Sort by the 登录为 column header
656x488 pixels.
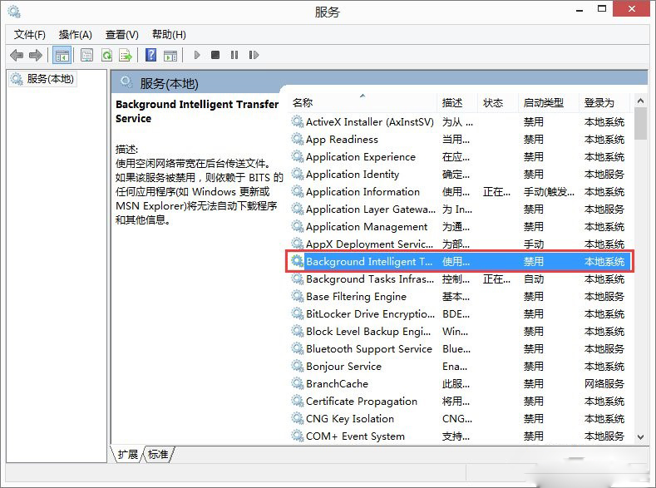tap(604, 103)
